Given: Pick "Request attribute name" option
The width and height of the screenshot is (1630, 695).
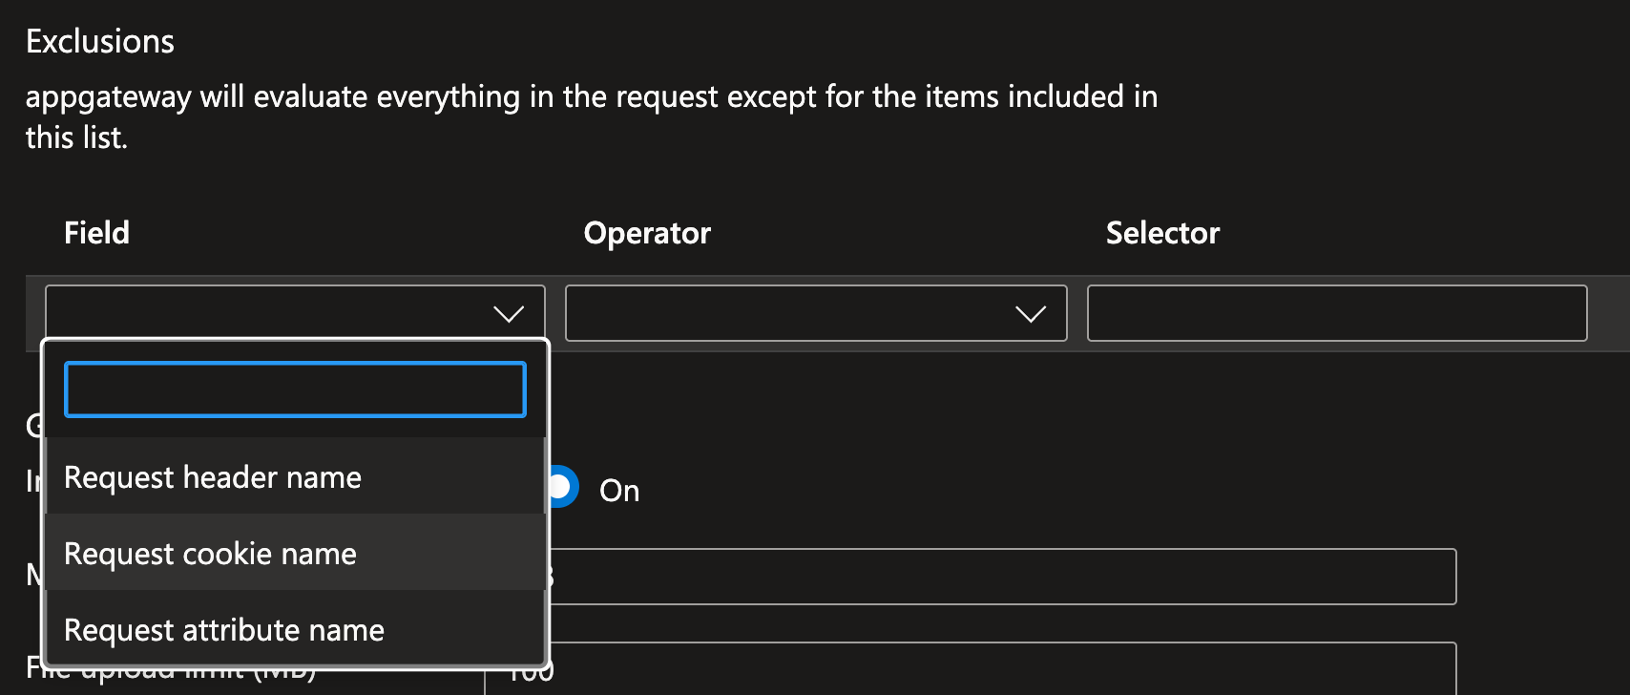Looking at the screenshot, I should click(224, 630).
